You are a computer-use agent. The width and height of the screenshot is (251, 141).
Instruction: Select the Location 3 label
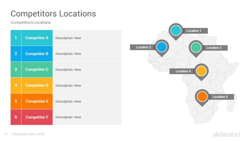point(215,48)
